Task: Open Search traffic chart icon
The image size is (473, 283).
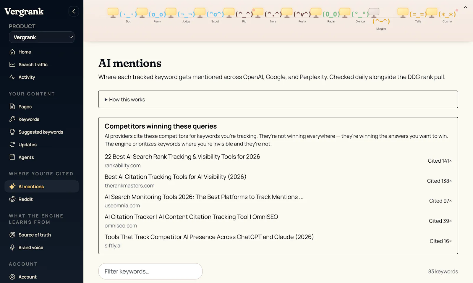Action: (x=12, y=64)
